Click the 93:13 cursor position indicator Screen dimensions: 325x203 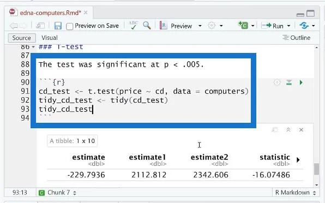pyautogui.click(x=20, y=193)
